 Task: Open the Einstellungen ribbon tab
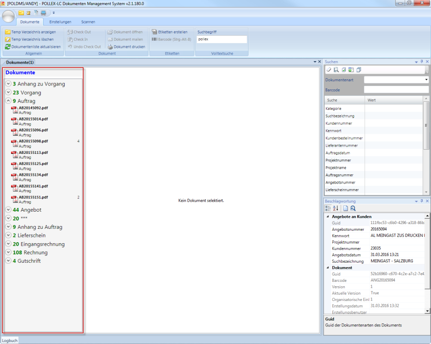[60, 22]
